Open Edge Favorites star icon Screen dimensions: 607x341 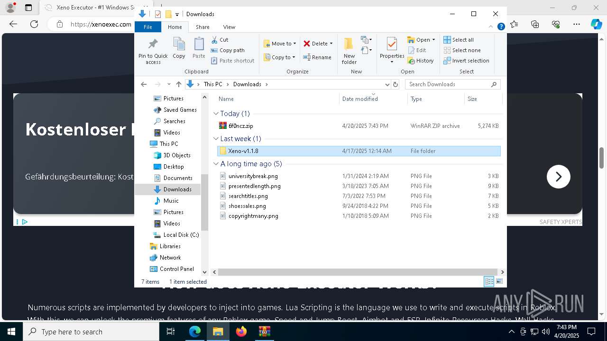(515, 24)
